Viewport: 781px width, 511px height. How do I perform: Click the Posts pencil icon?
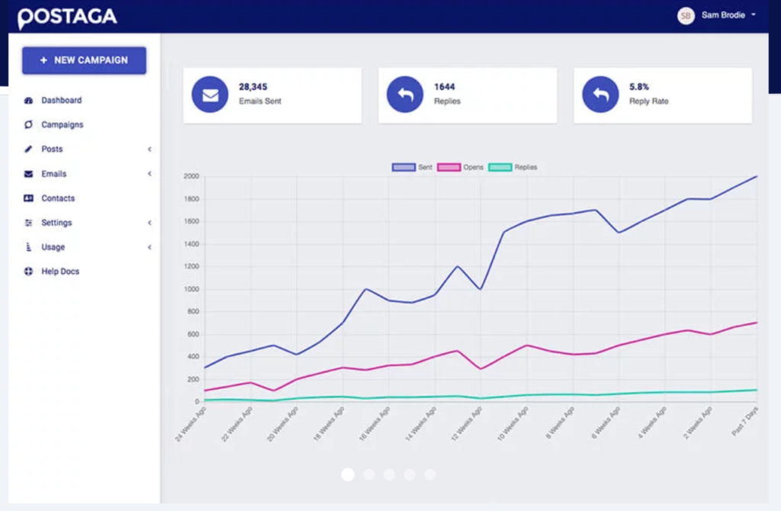point(28,149)
